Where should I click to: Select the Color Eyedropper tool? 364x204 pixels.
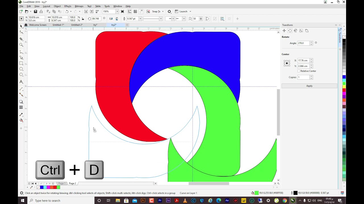[x=21, y=114]
